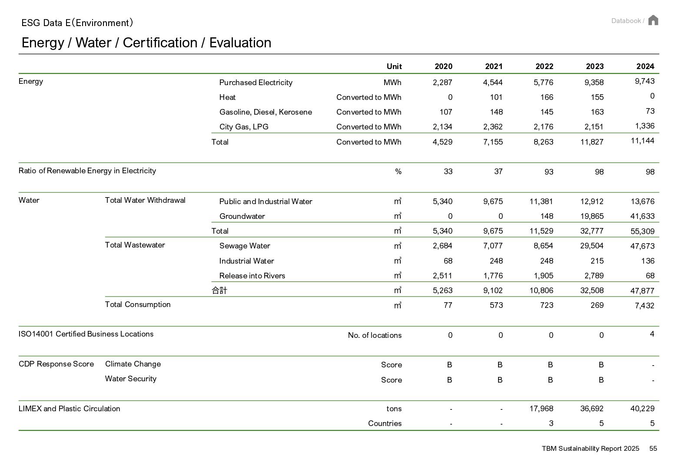This screenshot has width=678, height=469.
Task: Click the 'Total Consumption' label
Action: point(138,304)
